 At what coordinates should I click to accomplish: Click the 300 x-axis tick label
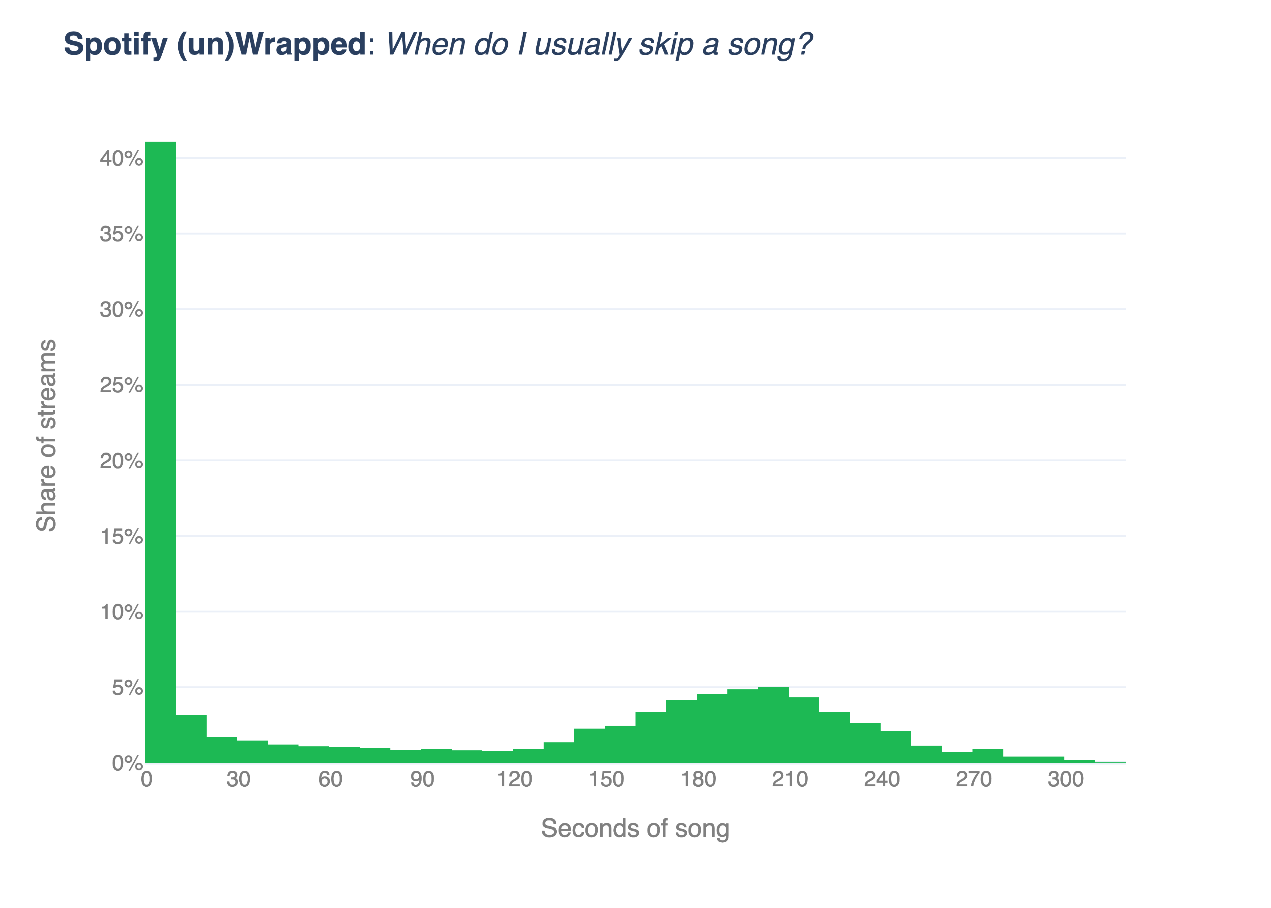click(1065, 779)
